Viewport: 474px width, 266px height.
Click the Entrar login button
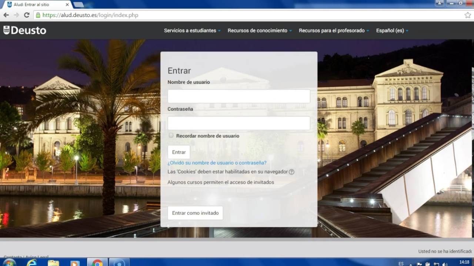(x=179, y=152)
